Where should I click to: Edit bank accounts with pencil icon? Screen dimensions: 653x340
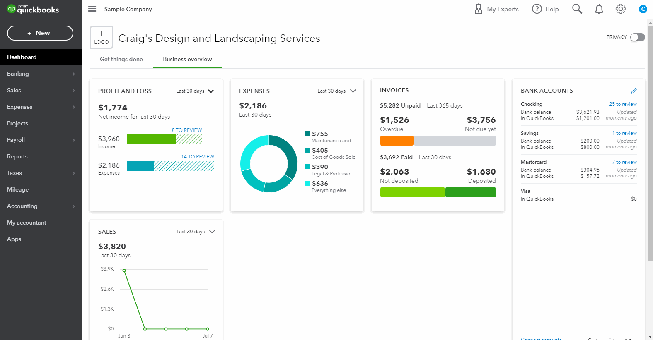(x=634, y=91)
